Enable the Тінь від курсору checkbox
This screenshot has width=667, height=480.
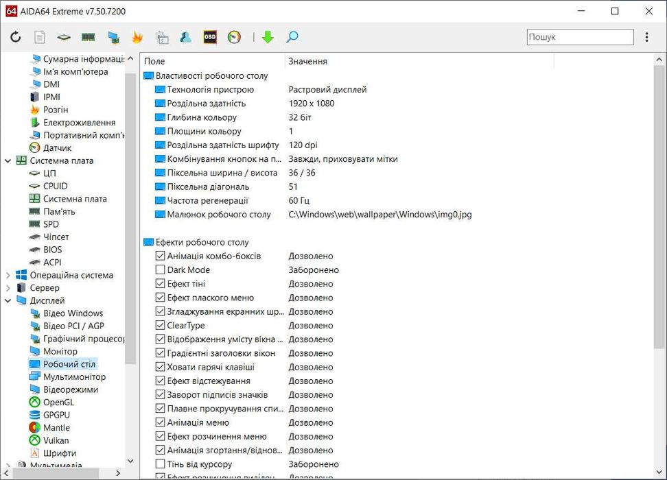160,464
